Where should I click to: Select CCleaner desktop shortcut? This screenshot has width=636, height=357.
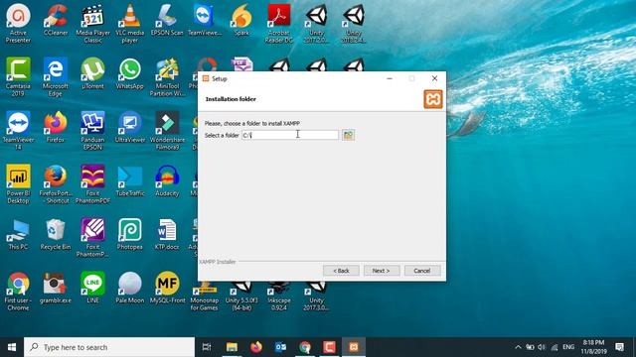(x=56, y=20)
